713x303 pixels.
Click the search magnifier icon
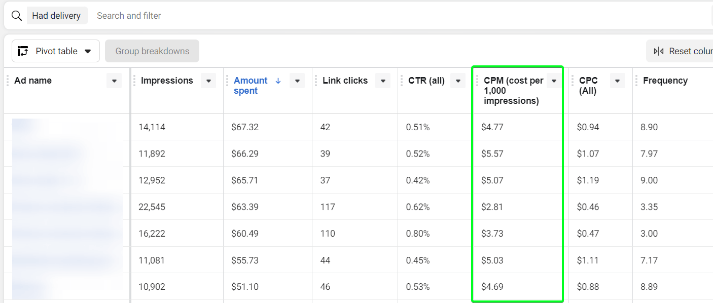[x=17, y=16]
